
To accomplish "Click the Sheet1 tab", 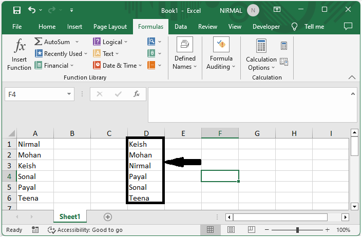I will tap(70, 216).
